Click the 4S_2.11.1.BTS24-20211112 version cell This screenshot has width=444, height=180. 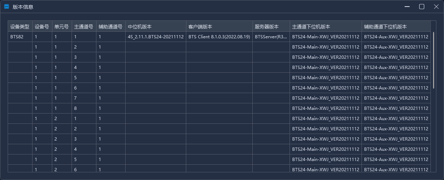[x=156, y=37]
